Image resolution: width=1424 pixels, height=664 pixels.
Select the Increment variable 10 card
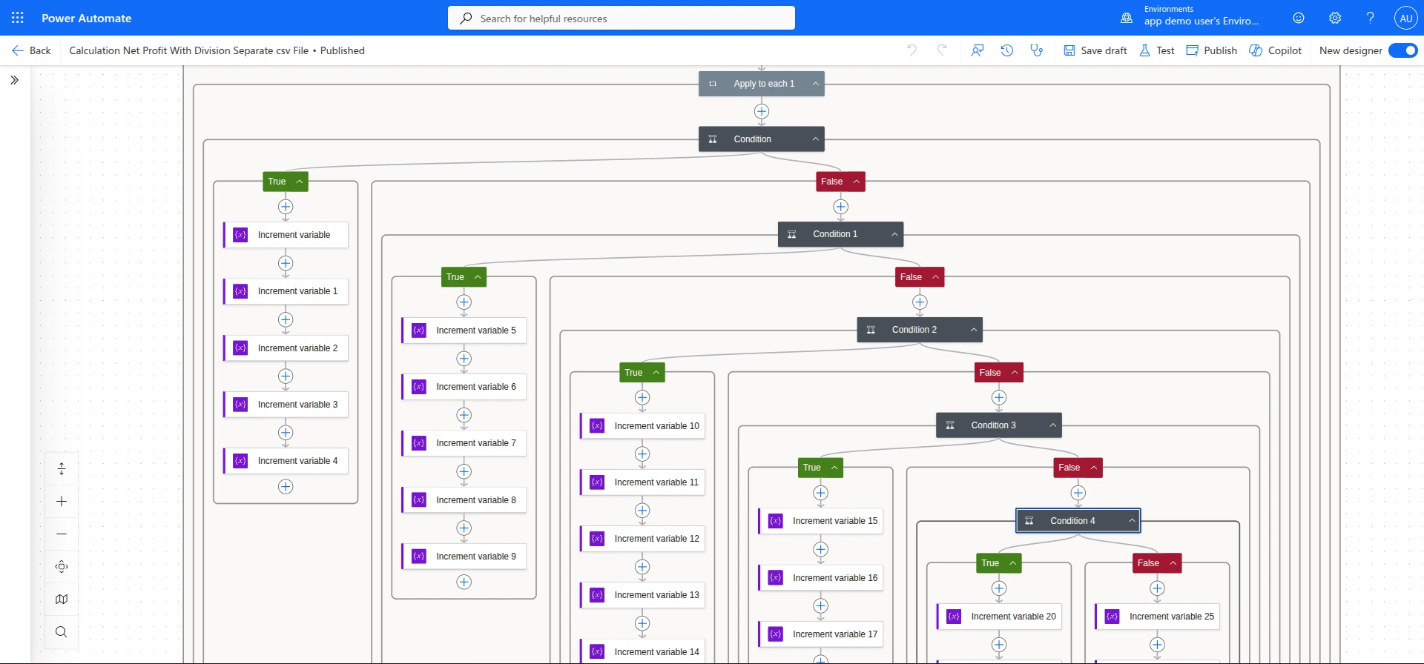pos(642,426)
